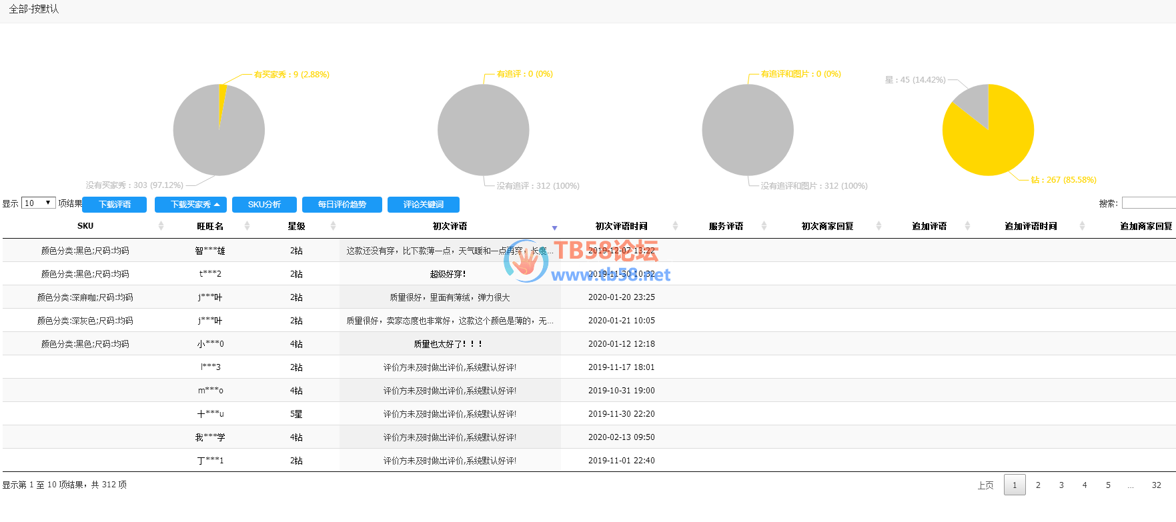This screenshot has height=522, width=1176.
Task: Click SKU cell 颜色分类:深麻咖;尺码:均码
Action: click(x=85, y=297)
